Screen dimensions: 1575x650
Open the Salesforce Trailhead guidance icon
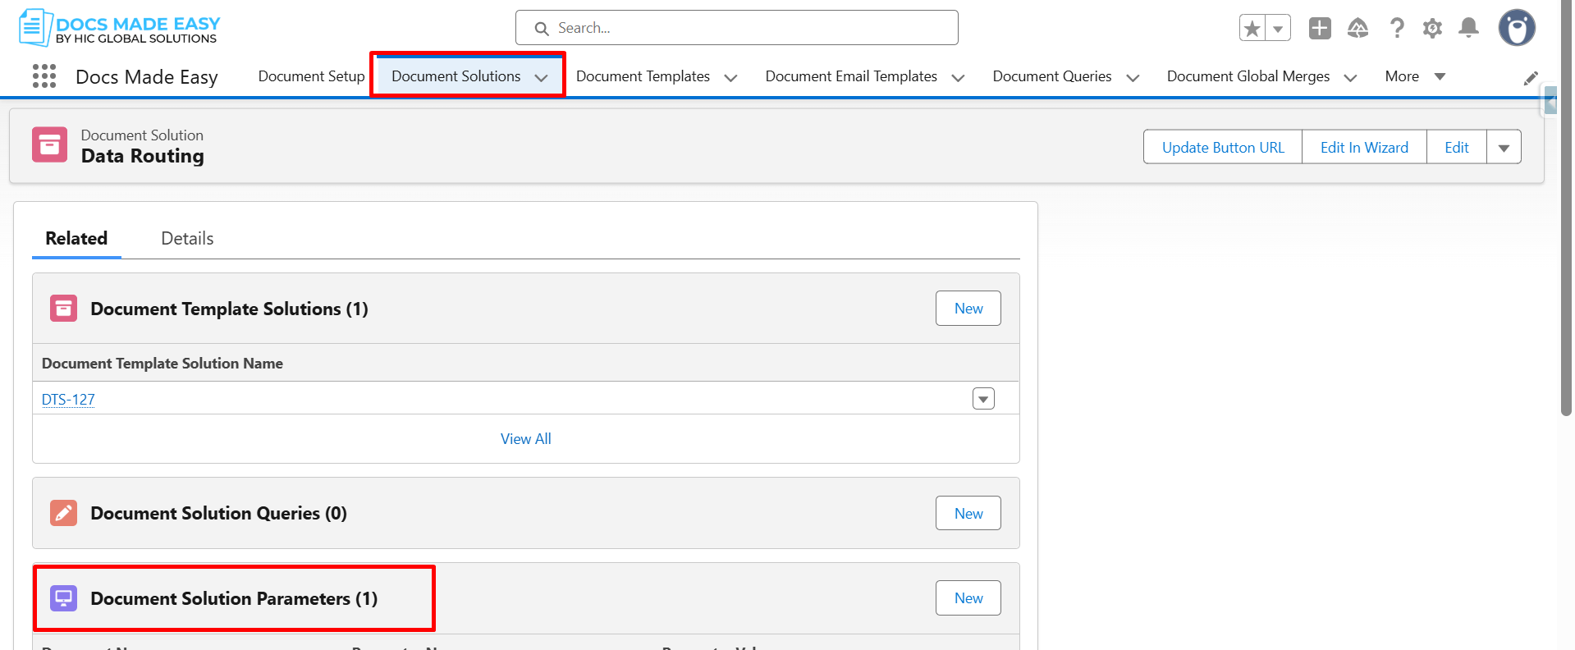tap(1358, 28)
